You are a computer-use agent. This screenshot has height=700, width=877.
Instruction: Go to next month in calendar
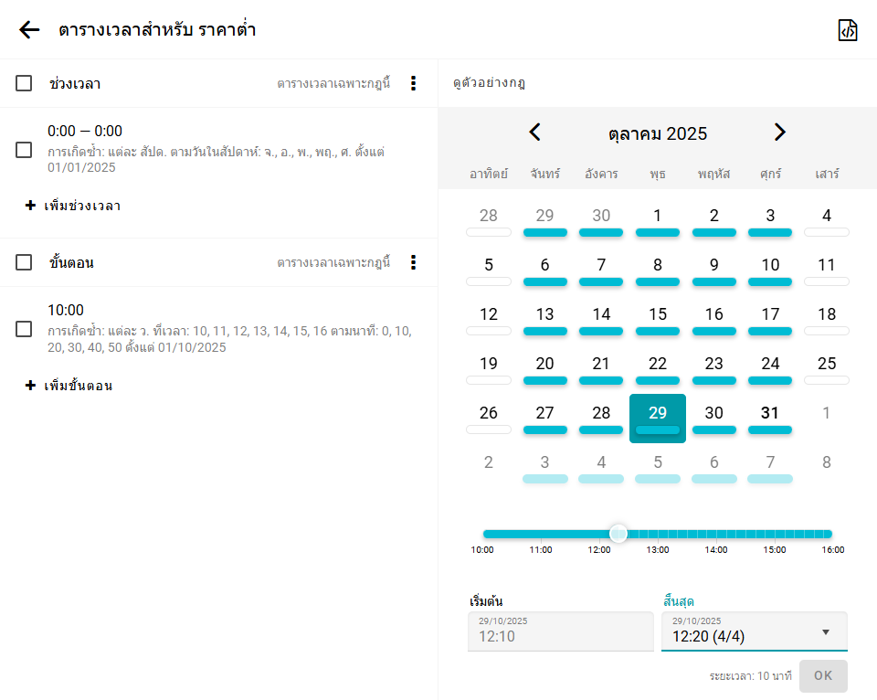click(779, 133)
